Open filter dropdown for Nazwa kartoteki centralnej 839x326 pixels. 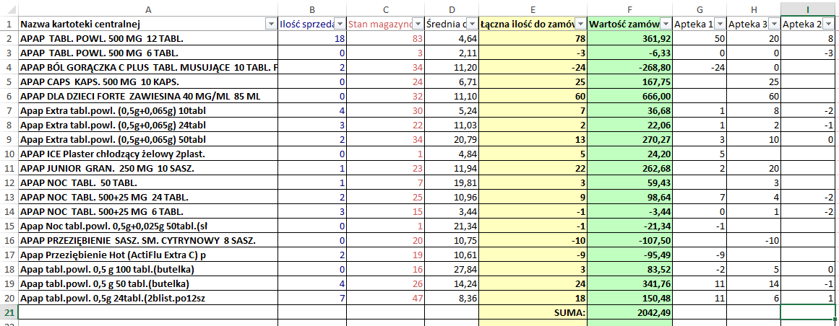click(x=271, y=25)
